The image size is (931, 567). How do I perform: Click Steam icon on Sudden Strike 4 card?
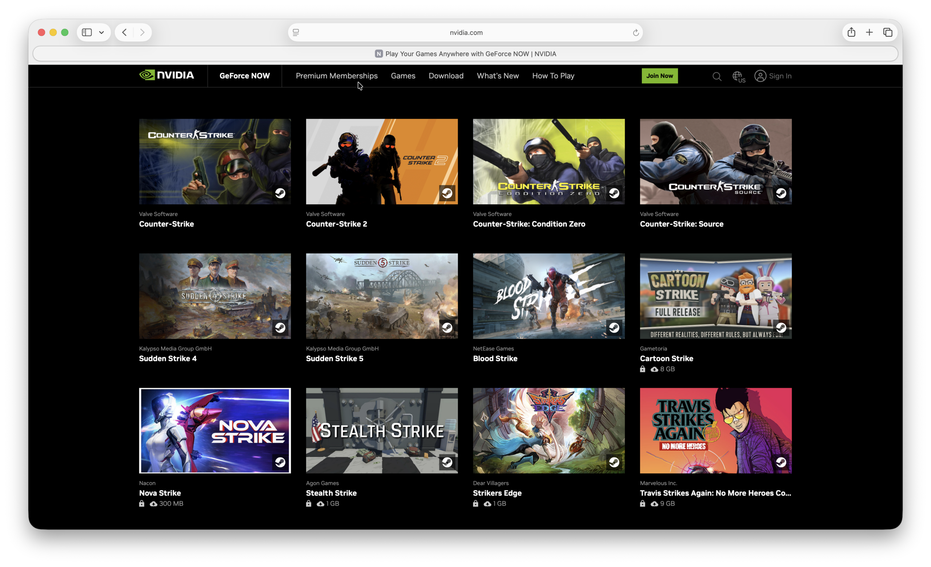point(280,328)
